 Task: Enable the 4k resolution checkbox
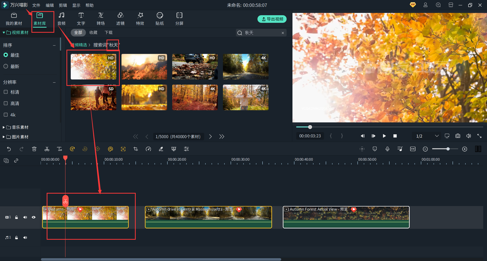(x=6, y=115)
